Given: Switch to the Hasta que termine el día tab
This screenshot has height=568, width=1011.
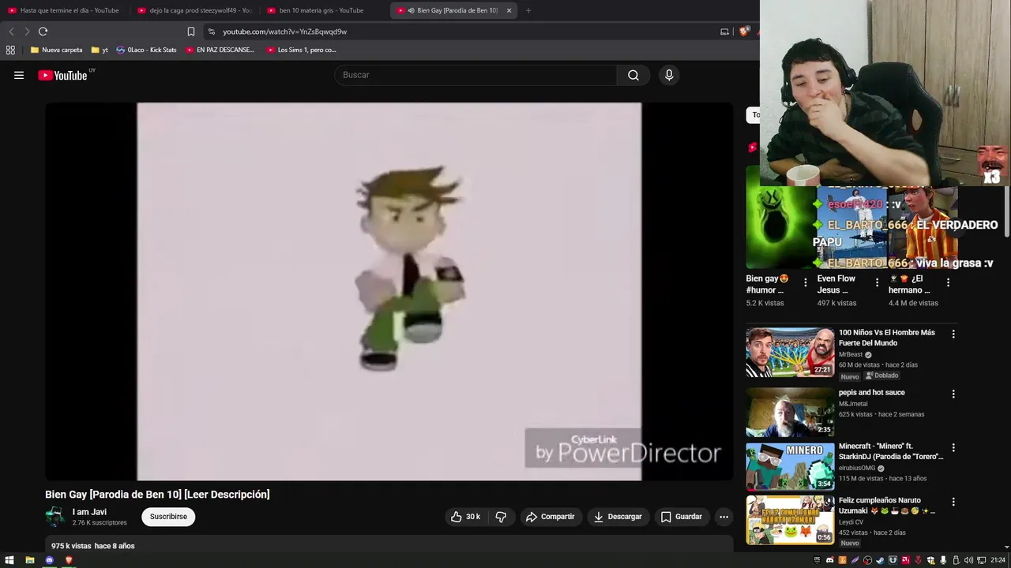Looking at the screenshot, I should (63, 10).
